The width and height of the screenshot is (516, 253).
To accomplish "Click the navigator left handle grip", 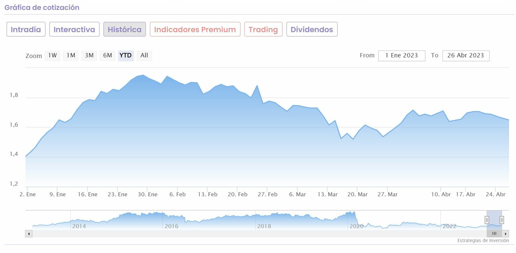I will (x=487, y=220).
